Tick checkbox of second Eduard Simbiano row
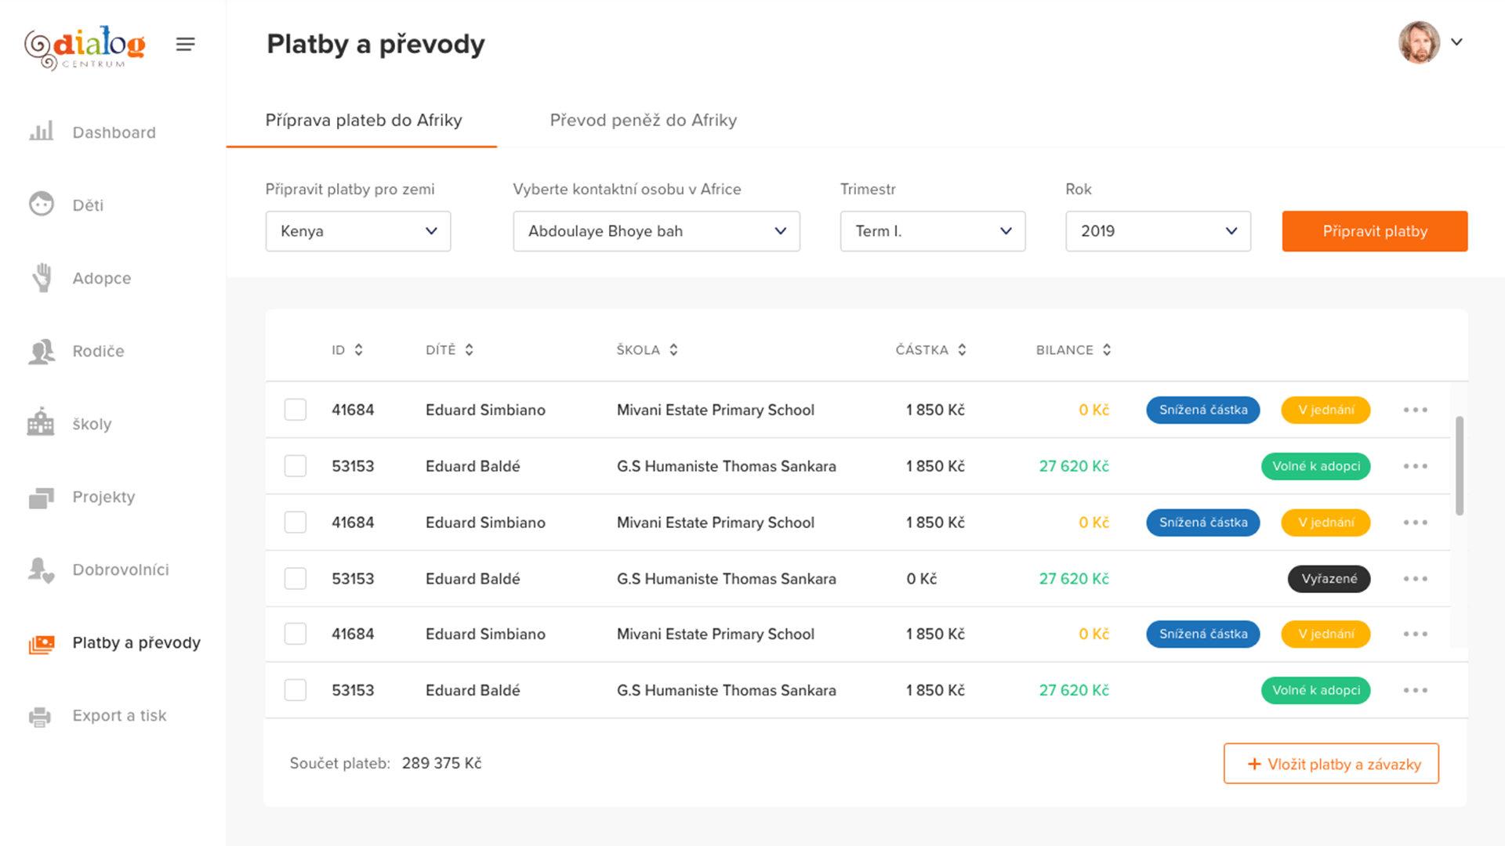The height and width of the screenshot is (846, 1505). tap(296, 522)
